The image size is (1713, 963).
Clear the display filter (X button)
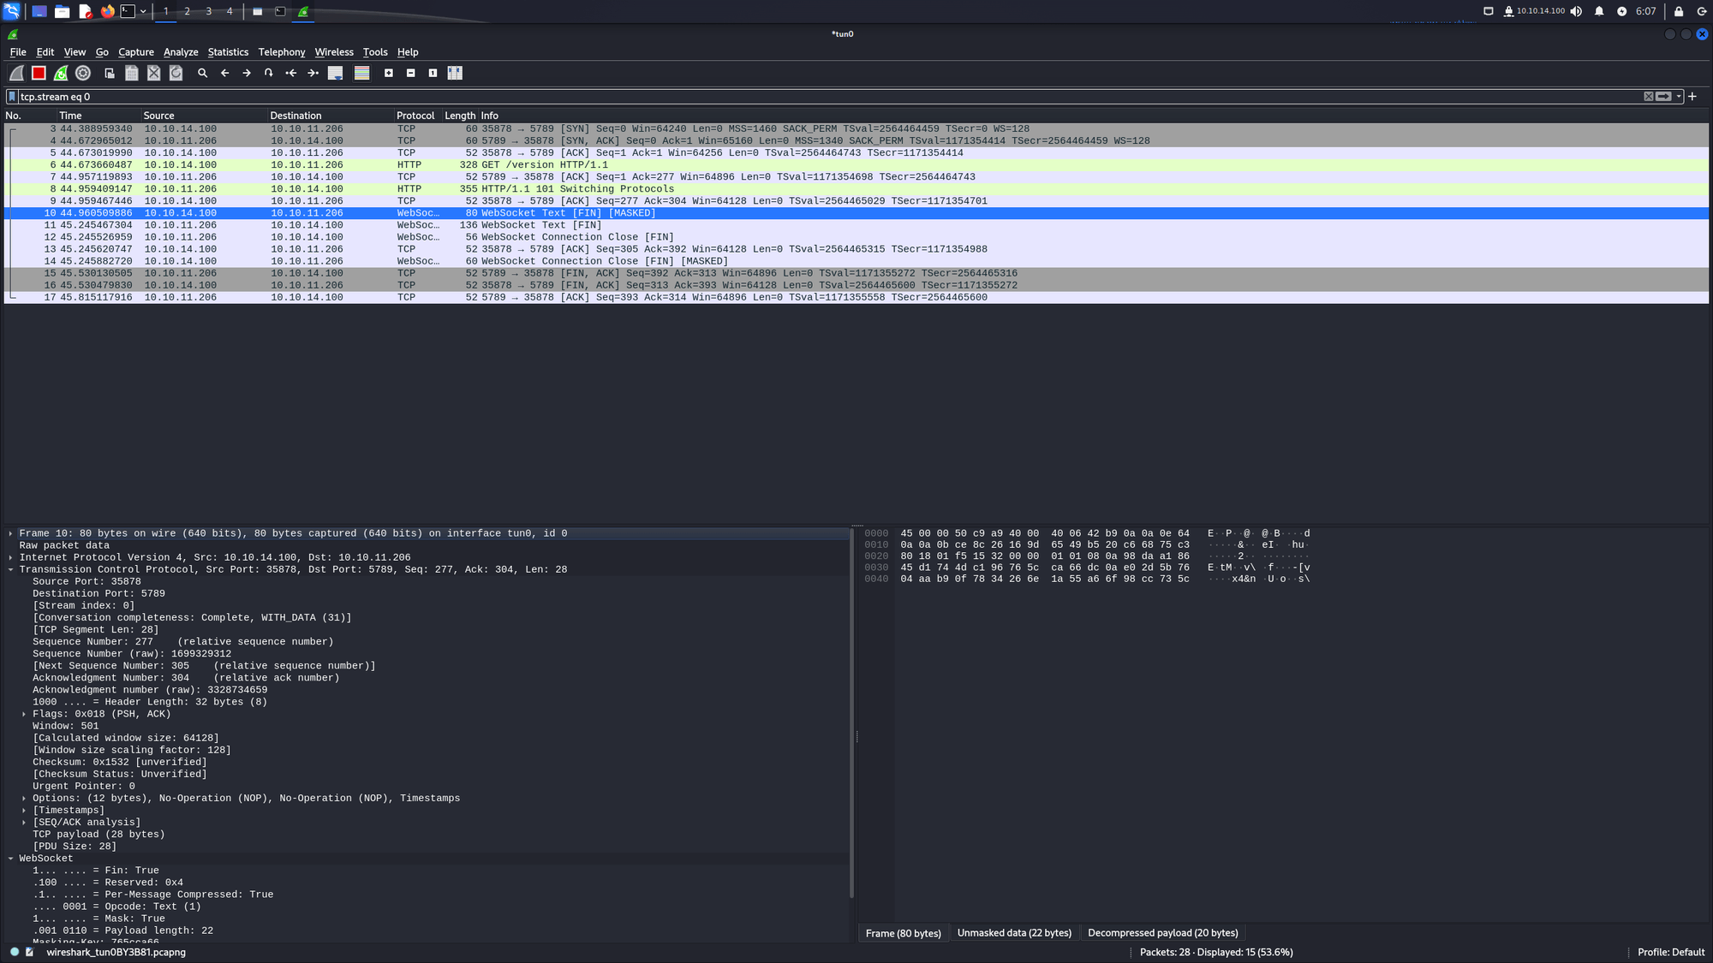(1648, 97)
